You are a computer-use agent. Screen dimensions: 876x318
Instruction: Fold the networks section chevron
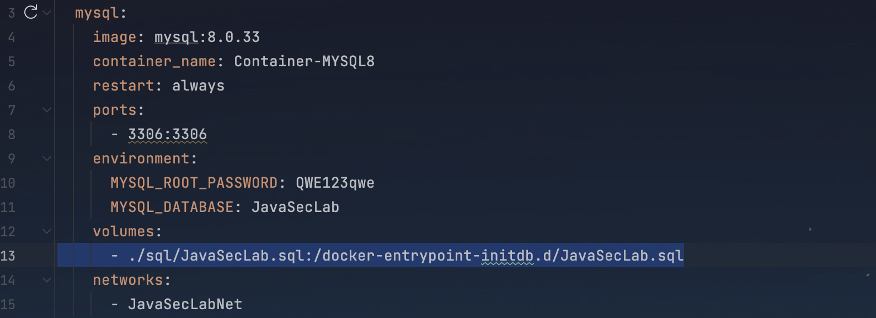pos(47,280)
